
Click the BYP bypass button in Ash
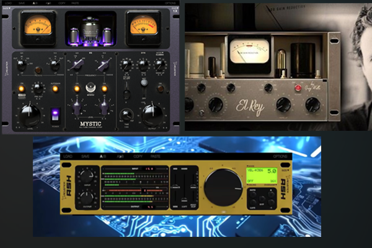pos(262,199)
